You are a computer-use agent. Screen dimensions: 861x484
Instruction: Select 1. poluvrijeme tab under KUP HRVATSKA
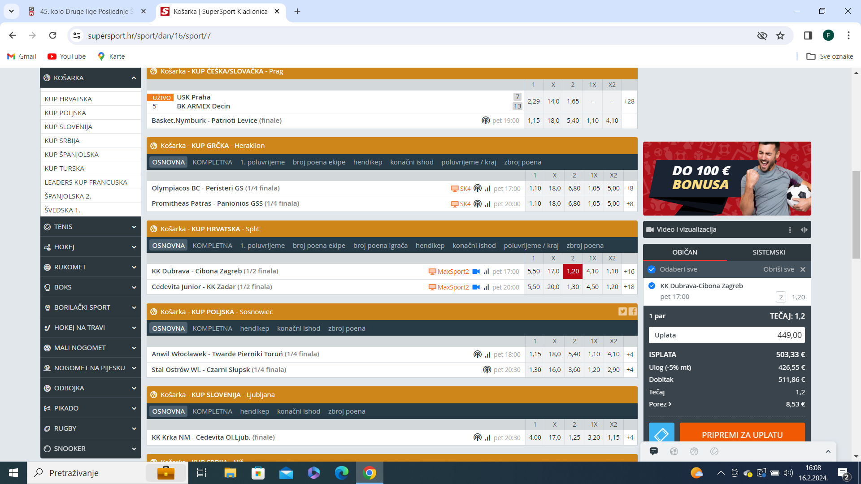(262, 246)
